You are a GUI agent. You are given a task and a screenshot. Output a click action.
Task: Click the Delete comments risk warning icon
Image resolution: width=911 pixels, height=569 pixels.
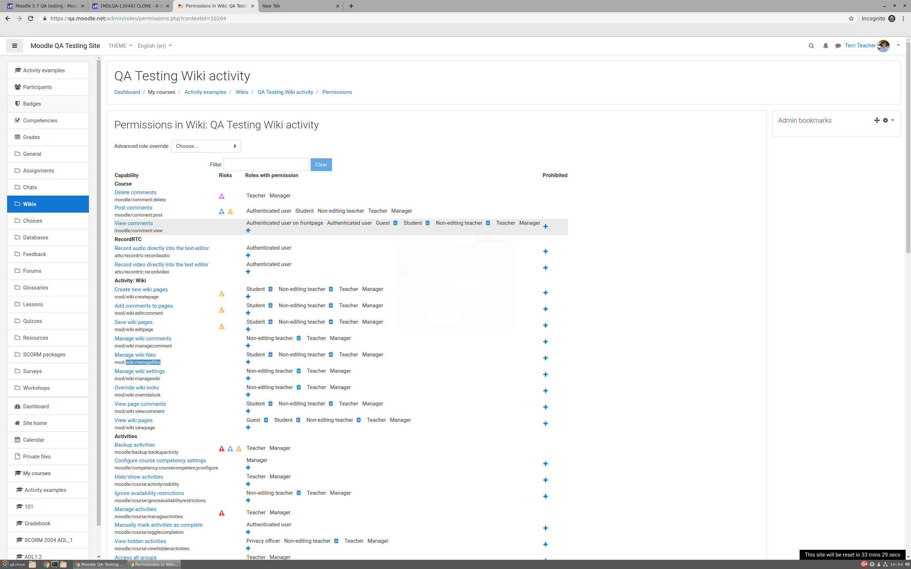pyautogui.click(x=222, y=196)
